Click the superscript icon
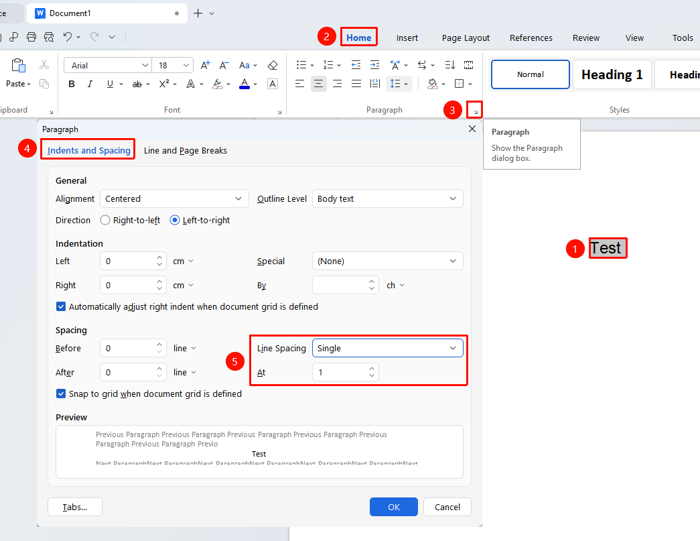 [164, 84]
